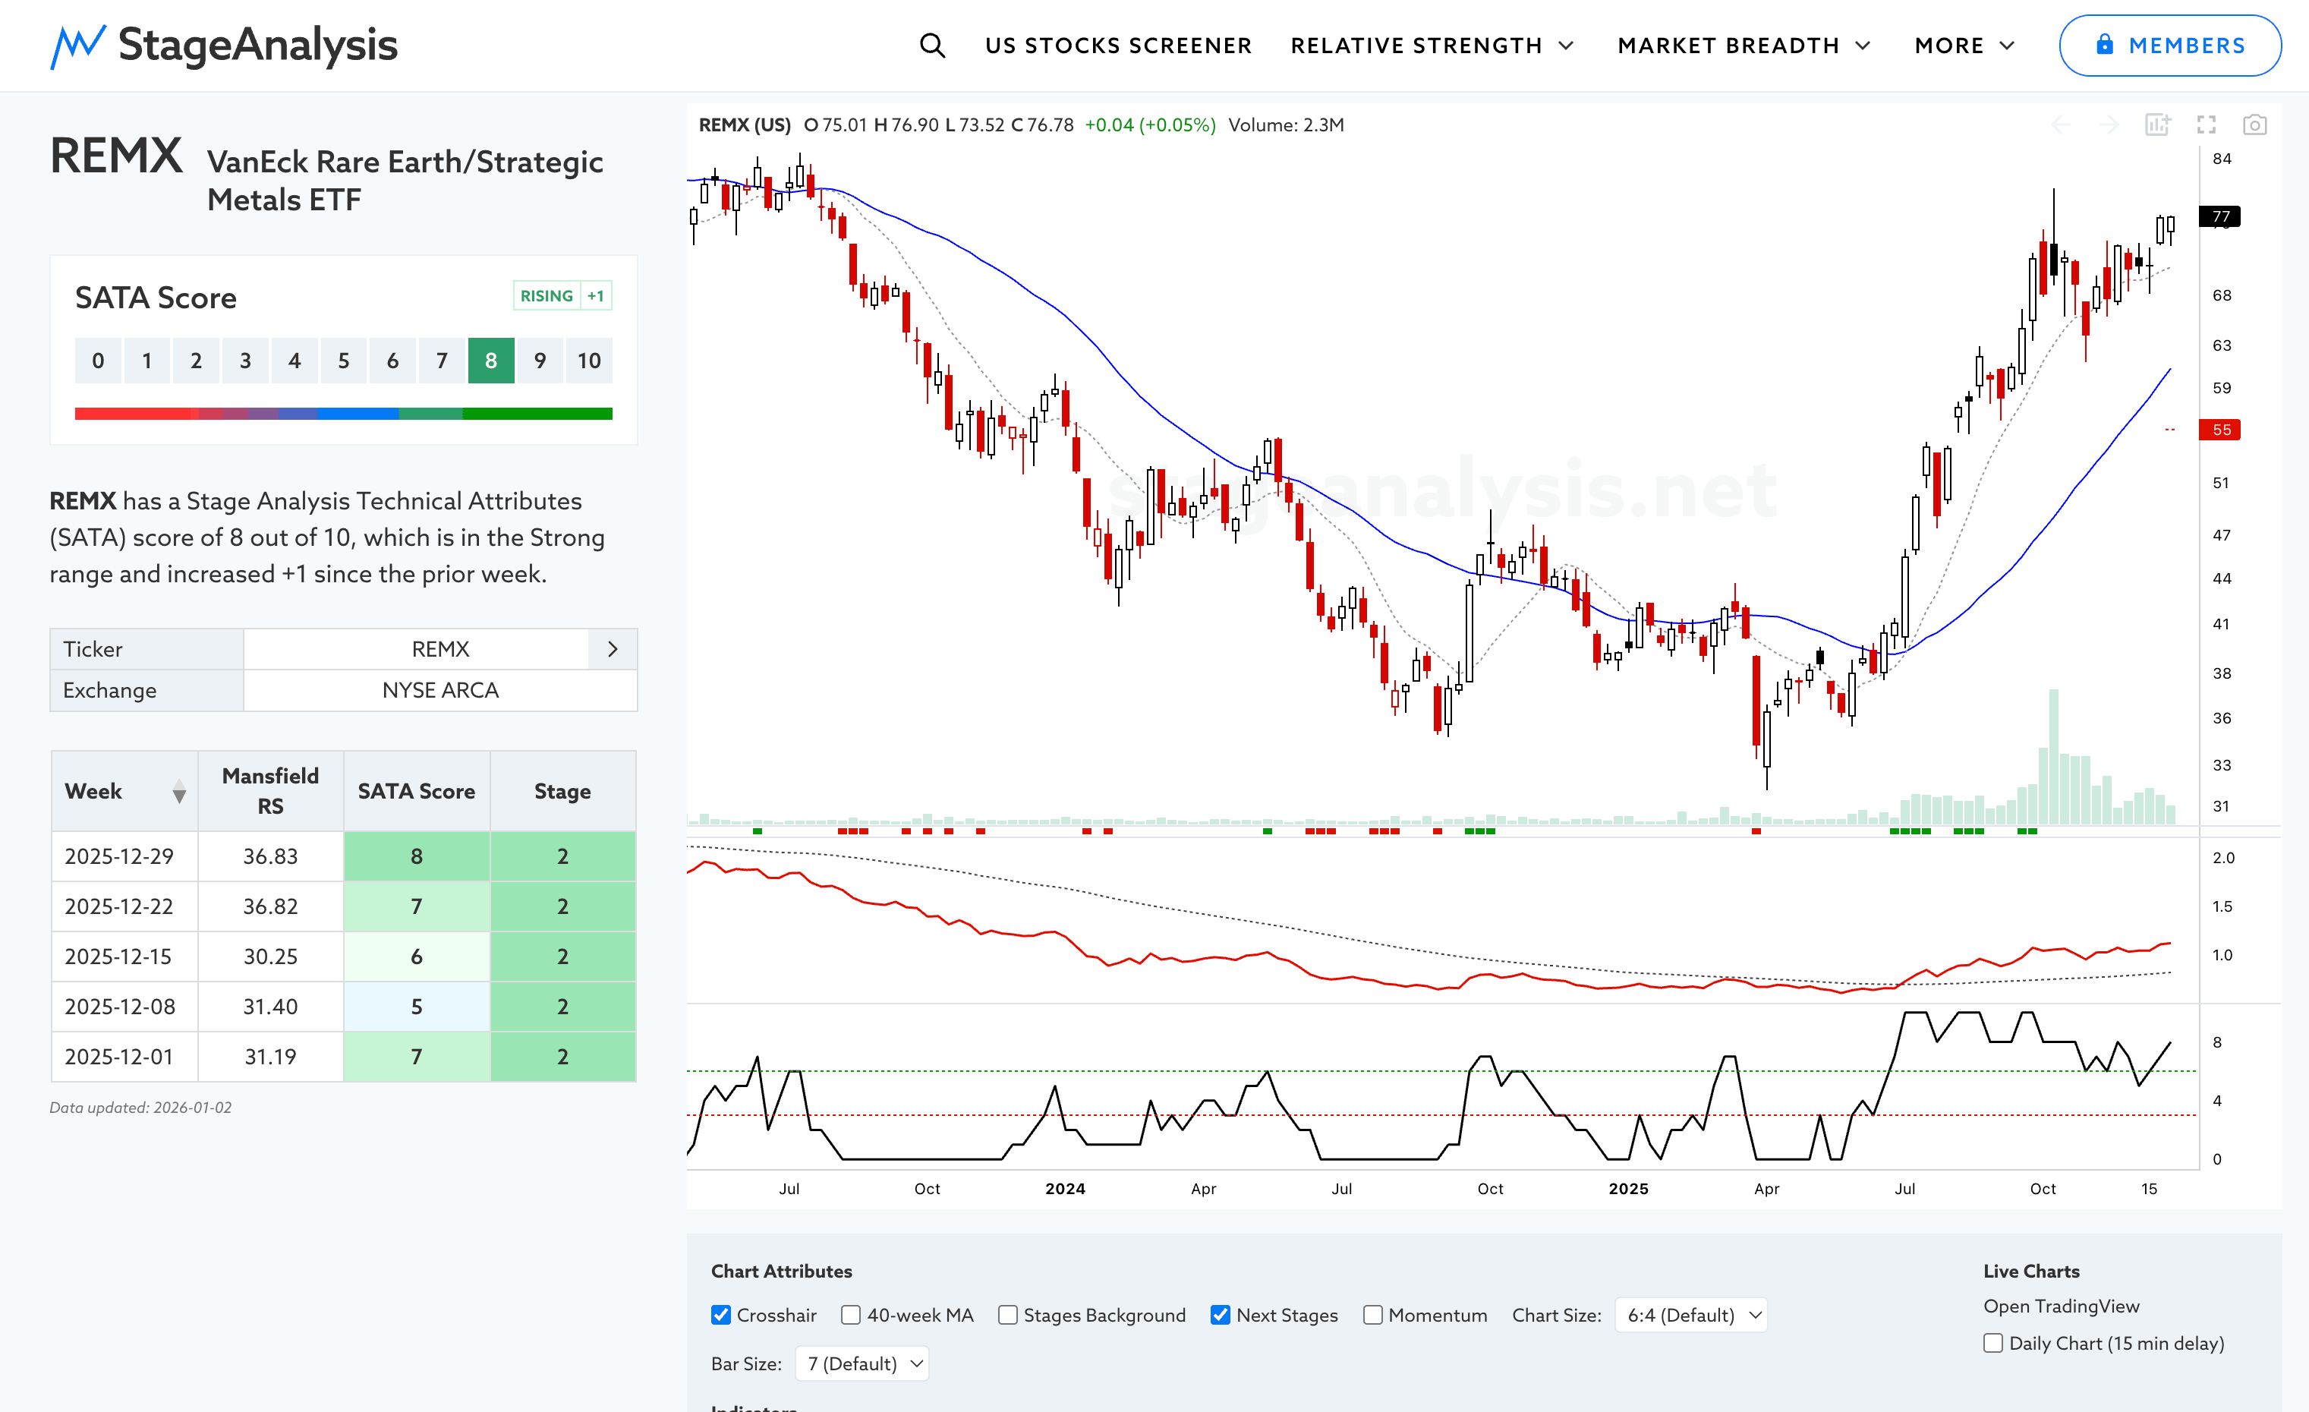The image size is (2309, 1412).
Task: Disable the Crosshair checkbox
Action: point(720,1315)
